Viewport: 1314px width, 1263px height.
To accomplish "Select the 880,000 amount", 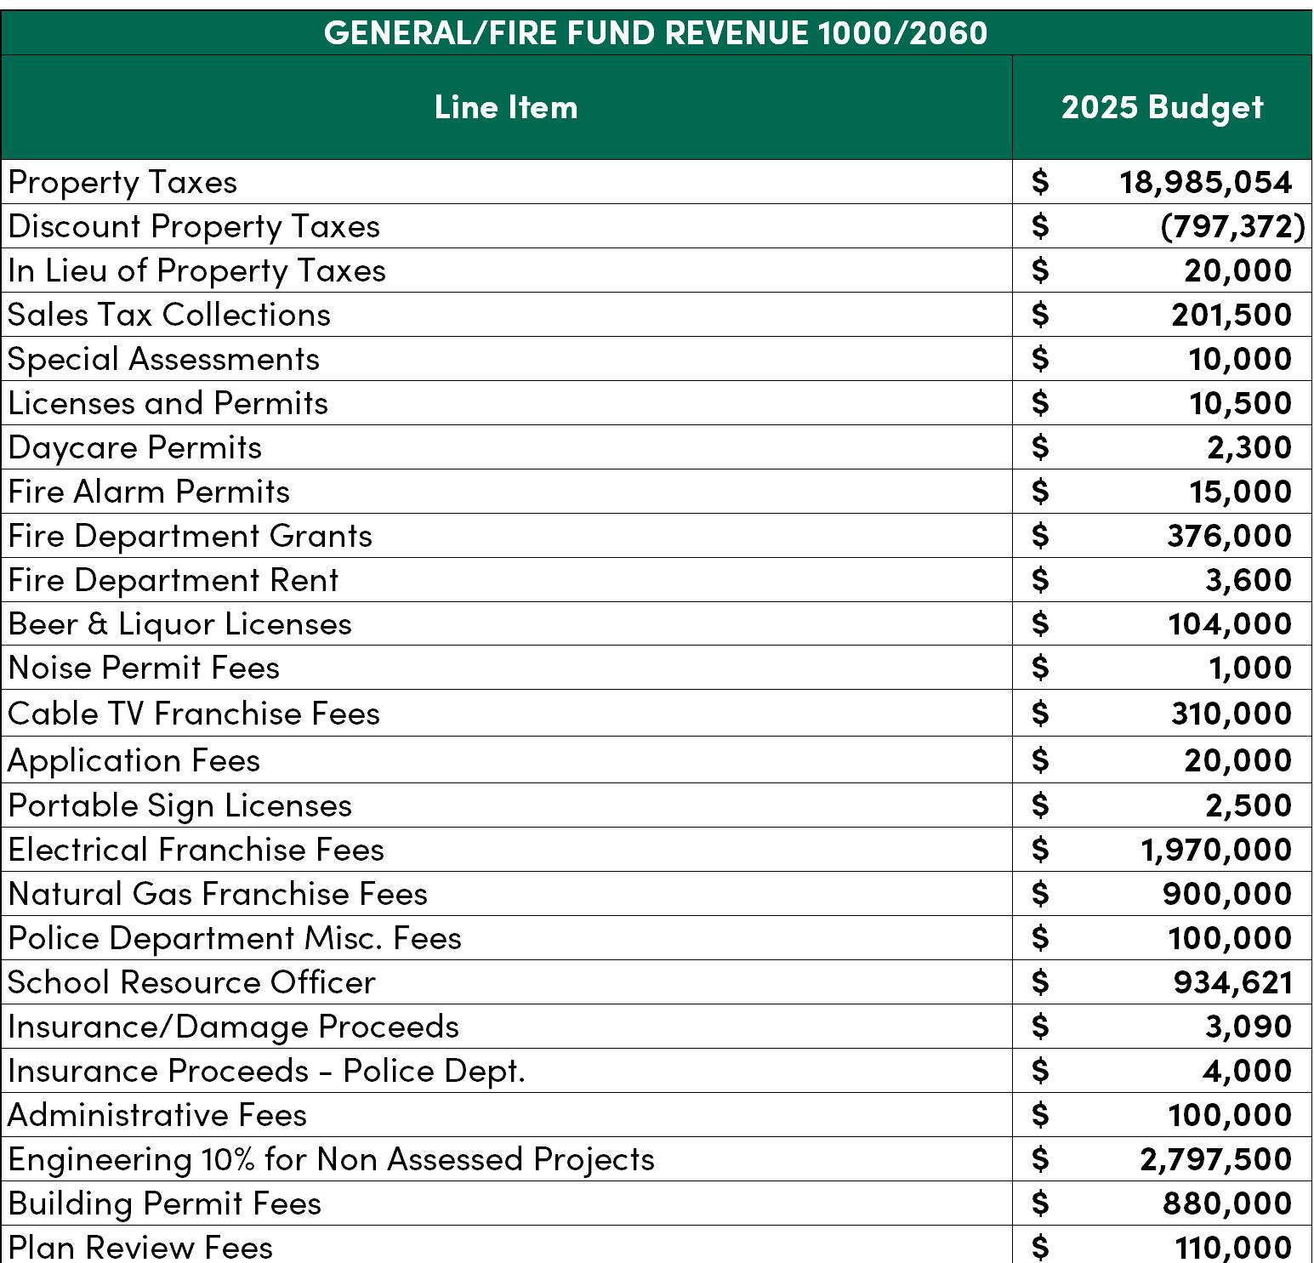I will pos(1227,1203).
